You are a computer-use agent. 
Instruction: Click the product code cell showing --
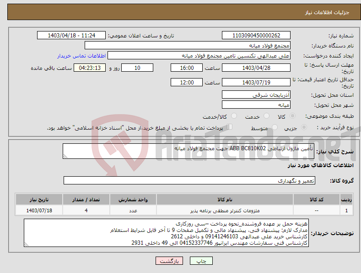(x=317, y=210)
